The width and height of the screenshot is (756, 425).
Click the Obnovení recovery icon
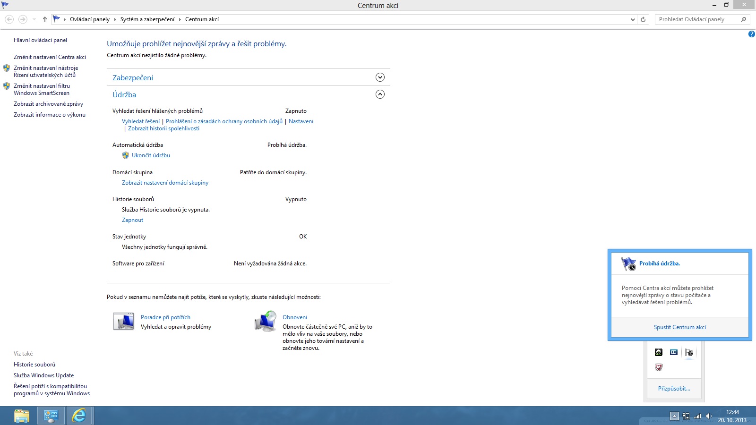(266, 321)
